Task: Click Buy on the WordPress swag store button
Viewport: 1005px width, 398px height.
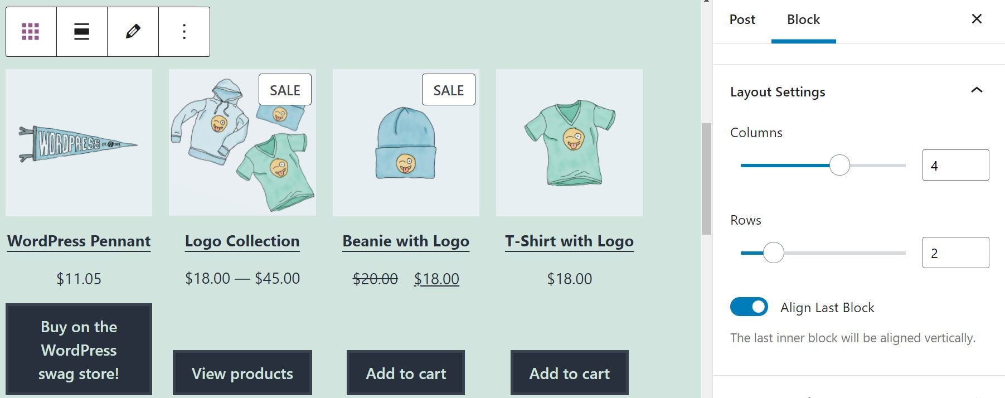Action: click(79, 350)
